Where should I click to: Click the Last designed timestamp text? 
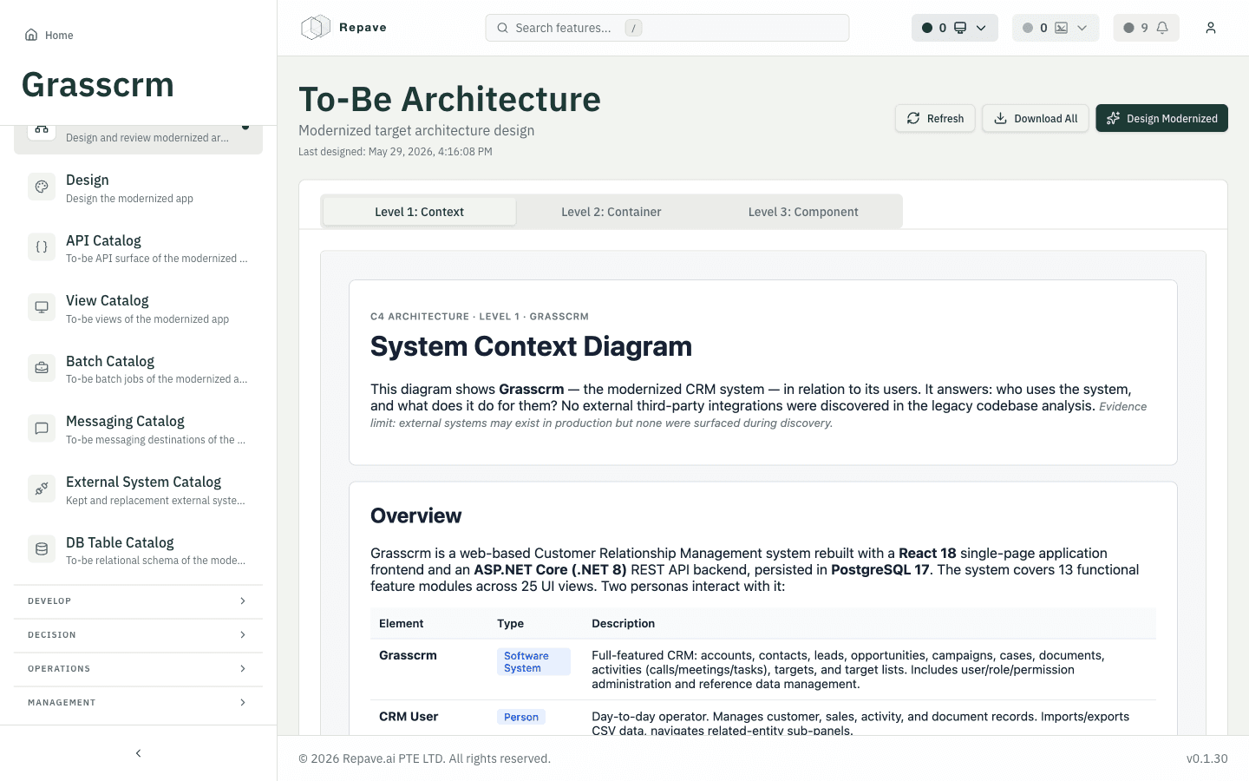pyautogui.click(x=396, y=151)
